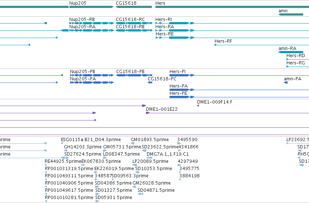
Task: Select the Hers-RA transcript label
Action: tap(164, 27)
